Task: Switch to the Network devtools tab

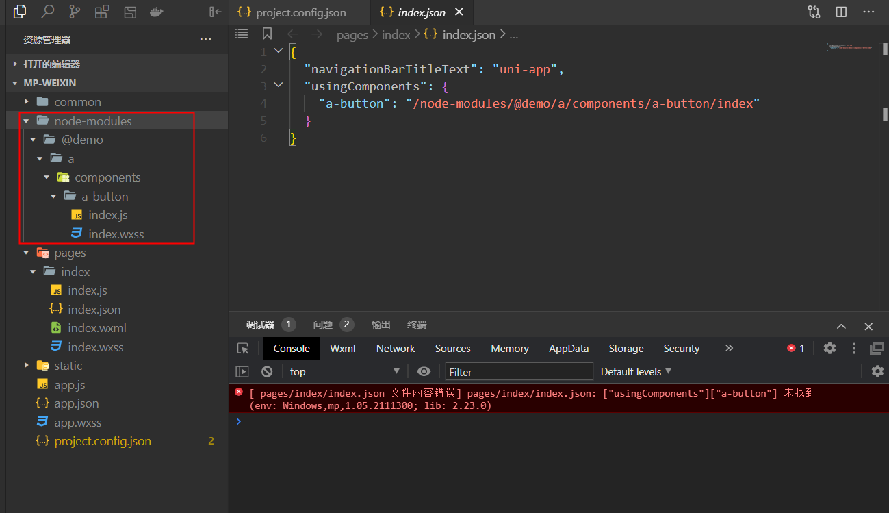Action: (x=396, y=348)
